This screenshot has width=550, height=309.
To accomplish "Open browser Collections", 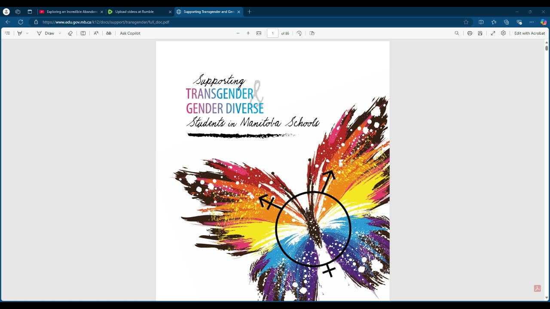I will click(x=506, y=22).
